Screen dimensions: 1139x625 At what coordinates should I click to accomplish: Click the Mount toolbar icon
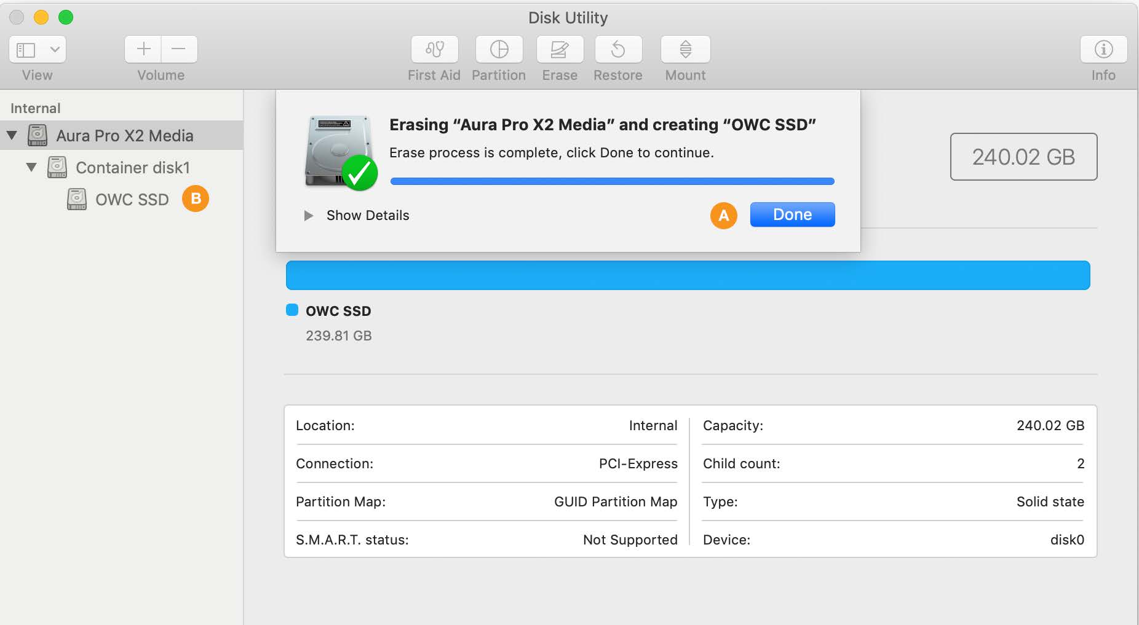click(x=685, y=49)
